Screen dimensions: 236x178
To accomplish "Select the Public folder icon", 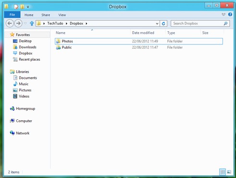I will [x=58, y=47].
